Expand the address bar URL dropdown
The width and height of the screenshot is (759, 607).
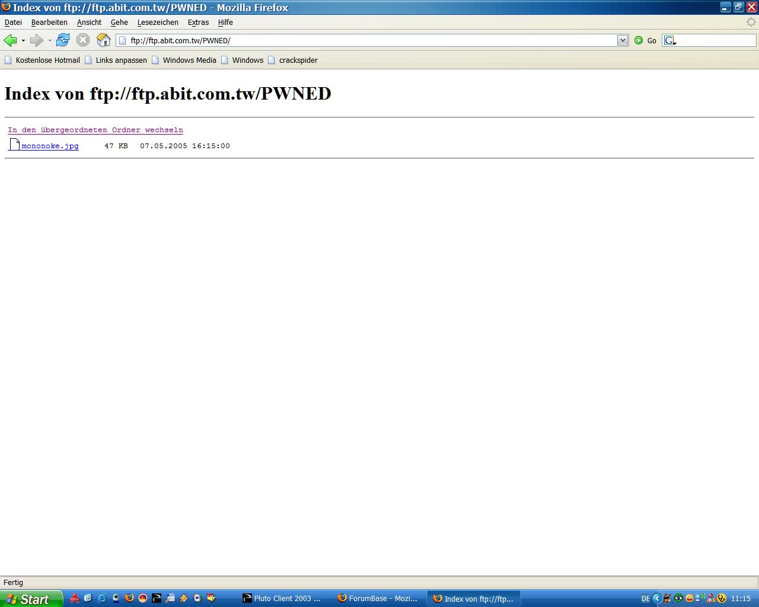(x=623, y=40)
